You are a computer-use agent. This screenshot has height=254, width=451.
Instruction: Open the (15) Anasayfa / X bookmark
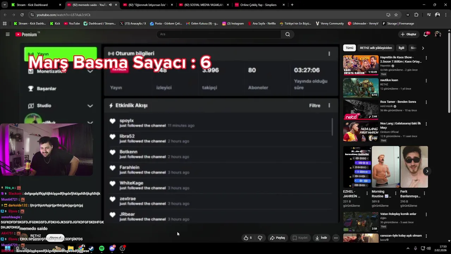point(133,23)
